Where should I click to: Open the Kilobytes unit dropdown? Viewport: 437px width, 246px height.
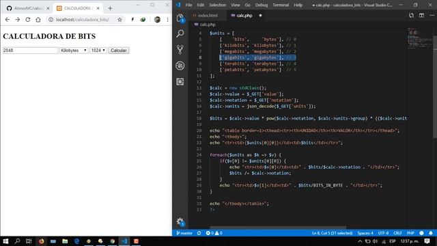(74, 50)
